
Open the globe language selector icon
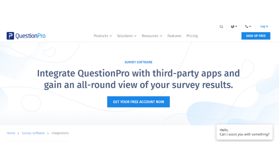click(232, 26)
